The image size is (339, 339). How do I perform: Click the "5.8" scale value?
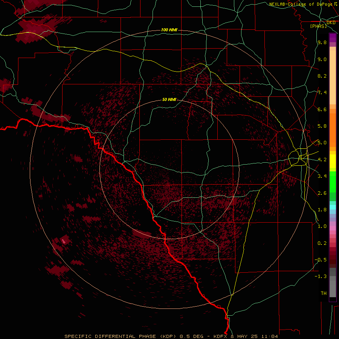pyautogui.click(x=322, y=126)
